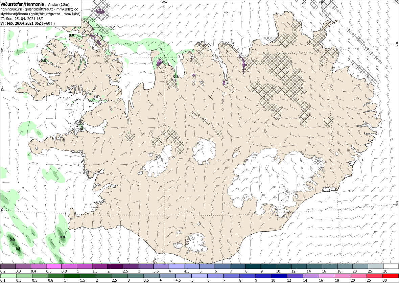
Task: Pick the lavender 4–4.5 snow legend swatch
Action: tap(176, 266)
